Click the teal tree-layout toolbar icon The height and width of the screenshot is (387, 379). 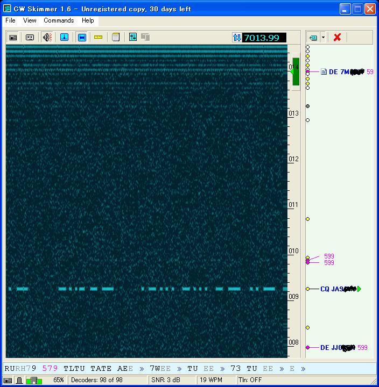click(132, 37)
